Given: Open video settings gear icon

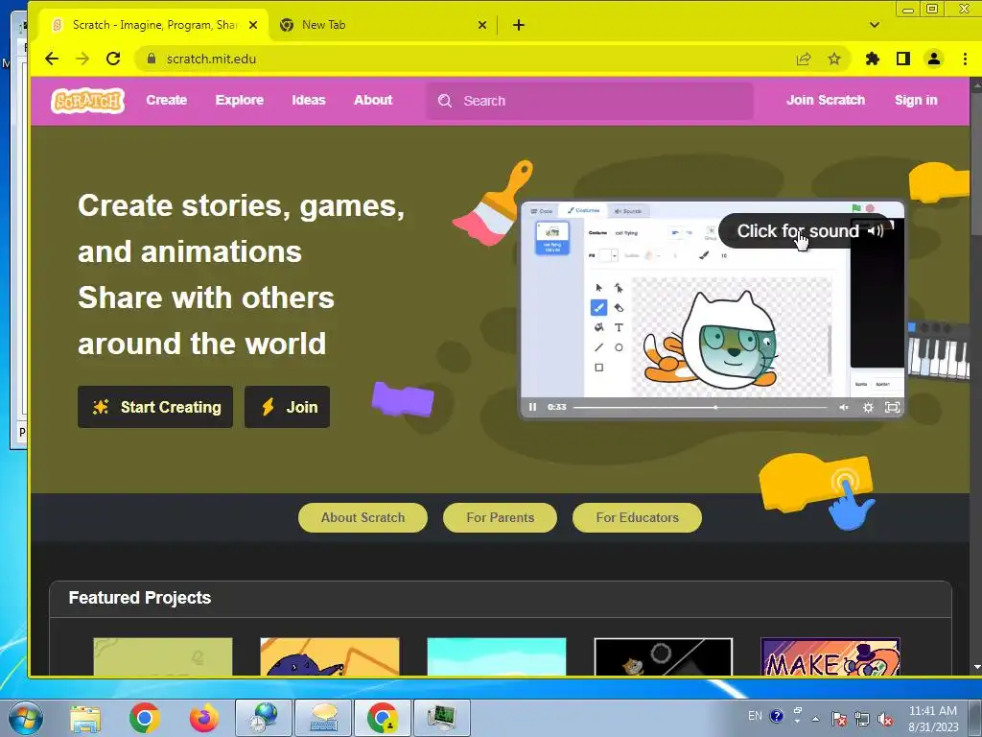Looking at the screenshot, I should (868, 407).
